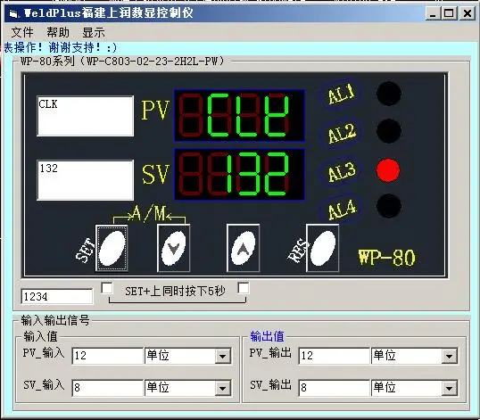Image resolution: width=480 pixels, height=420 pixels.
Task: Click the yellow SV label
Action: pyautogui.click(x=155, y=174)
